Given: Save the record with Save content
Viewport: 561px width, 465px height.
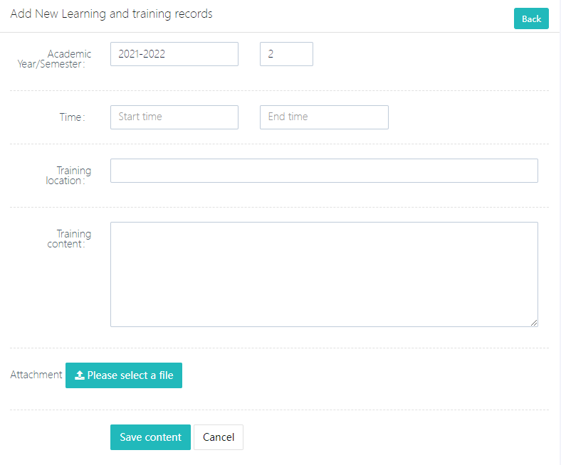Looking at the screenshot, I should (x=150, y=437).
